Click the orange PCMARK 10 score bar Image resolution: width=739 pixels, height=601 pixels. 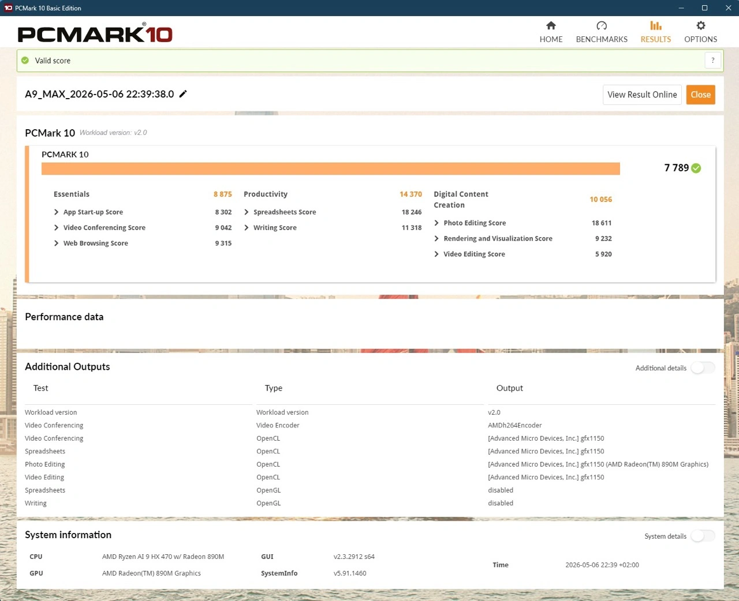click(331, 168)
